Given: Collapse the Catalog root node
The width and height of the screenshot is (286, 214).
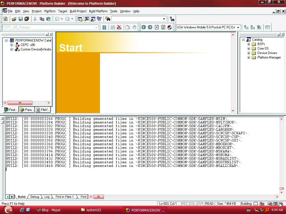Looking at the screenshot, I should click(x=243, y=40).
